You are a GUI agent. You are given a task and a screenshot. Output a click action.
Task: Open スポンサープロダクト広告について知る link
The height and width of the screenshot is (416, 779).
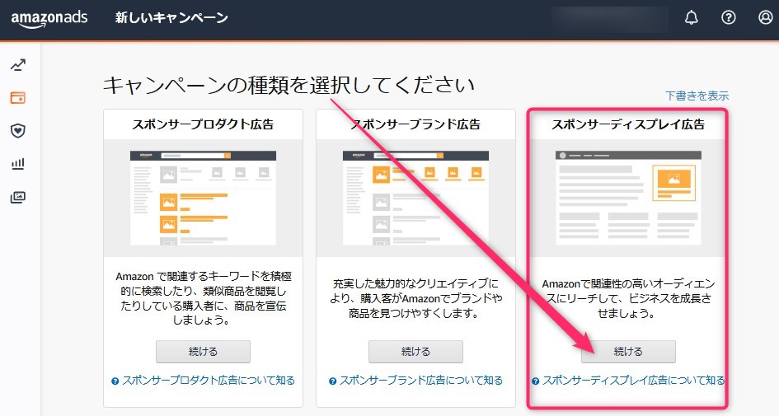[209, 381]
